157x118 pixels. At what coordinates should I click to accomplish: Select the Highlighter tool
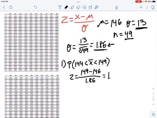[72, 7]
